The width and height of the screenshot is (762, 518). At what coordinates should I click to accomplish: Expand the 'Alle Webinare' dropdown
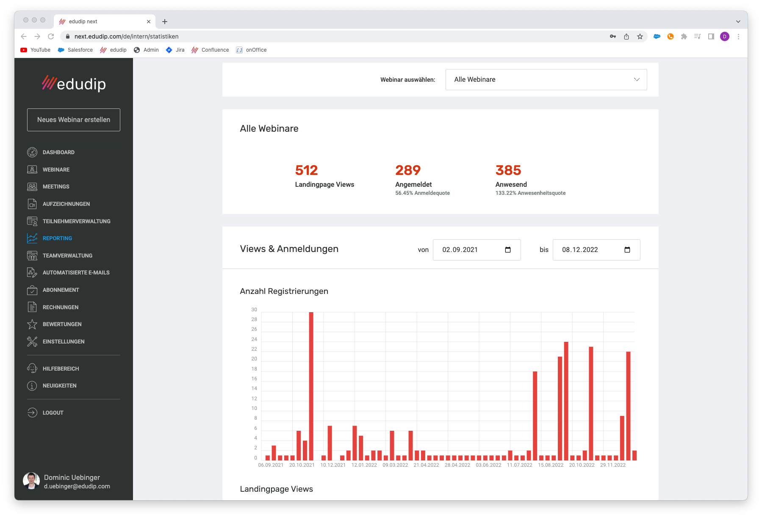pos(546,80)
